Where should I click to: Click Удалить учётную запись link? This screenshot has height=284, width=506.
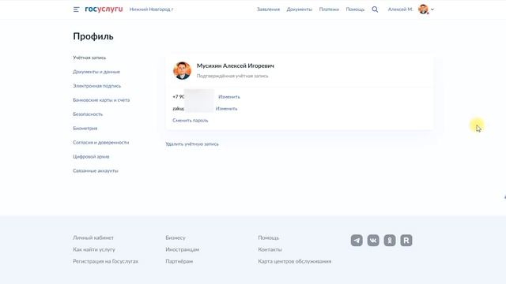(x=192, y=144)
